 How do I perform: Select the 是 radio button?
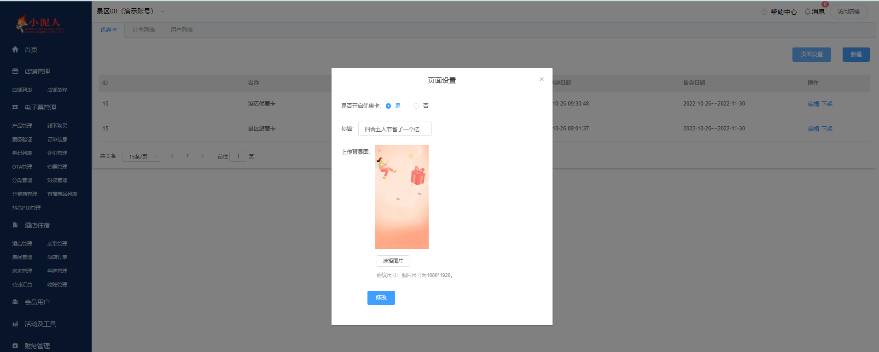389,106
